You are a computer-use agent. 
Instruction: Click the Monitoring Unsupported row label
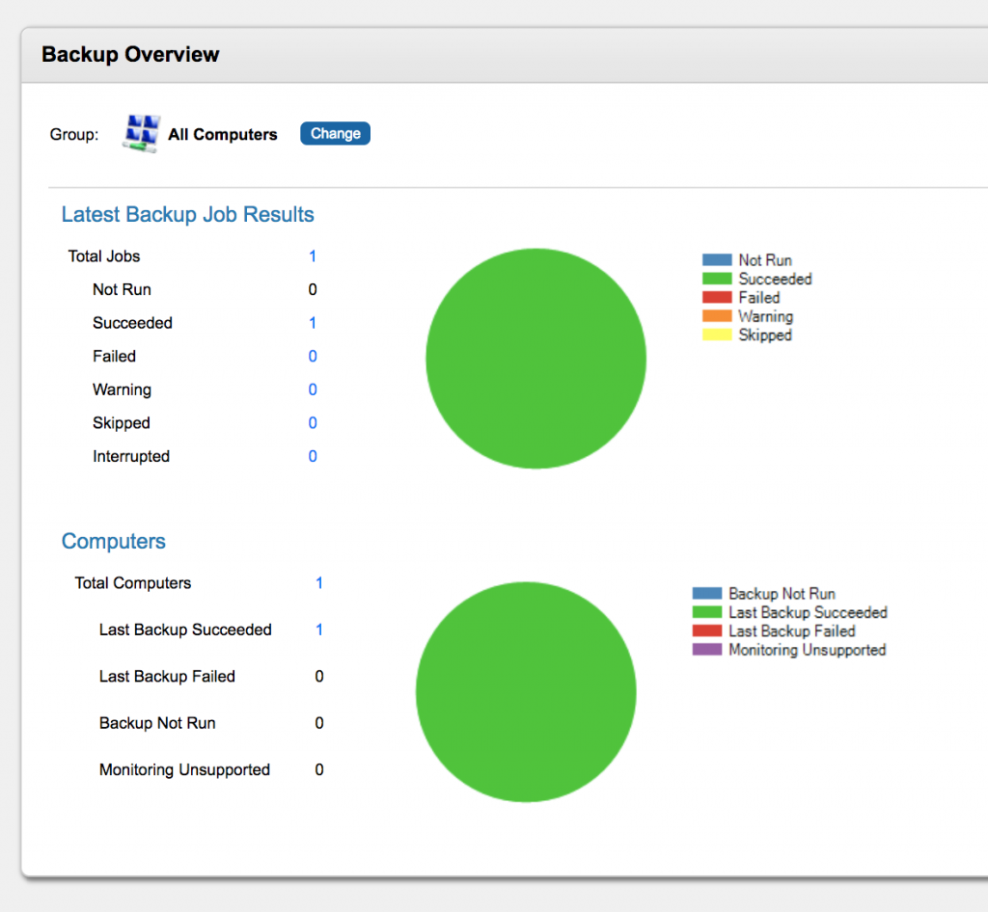[x=184, y=769]
